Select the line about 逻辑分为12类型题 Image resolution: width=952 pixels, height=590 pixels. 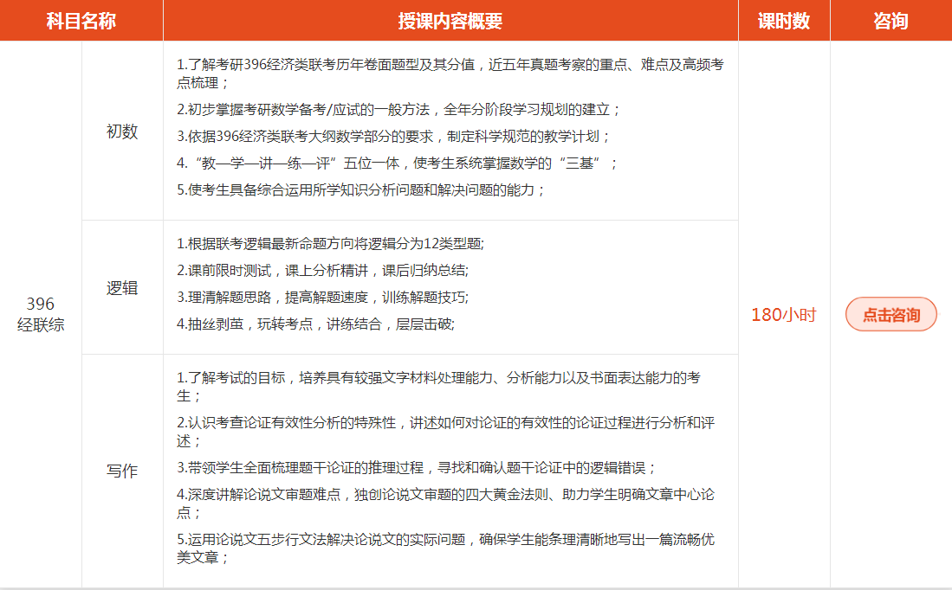(330, 244)
